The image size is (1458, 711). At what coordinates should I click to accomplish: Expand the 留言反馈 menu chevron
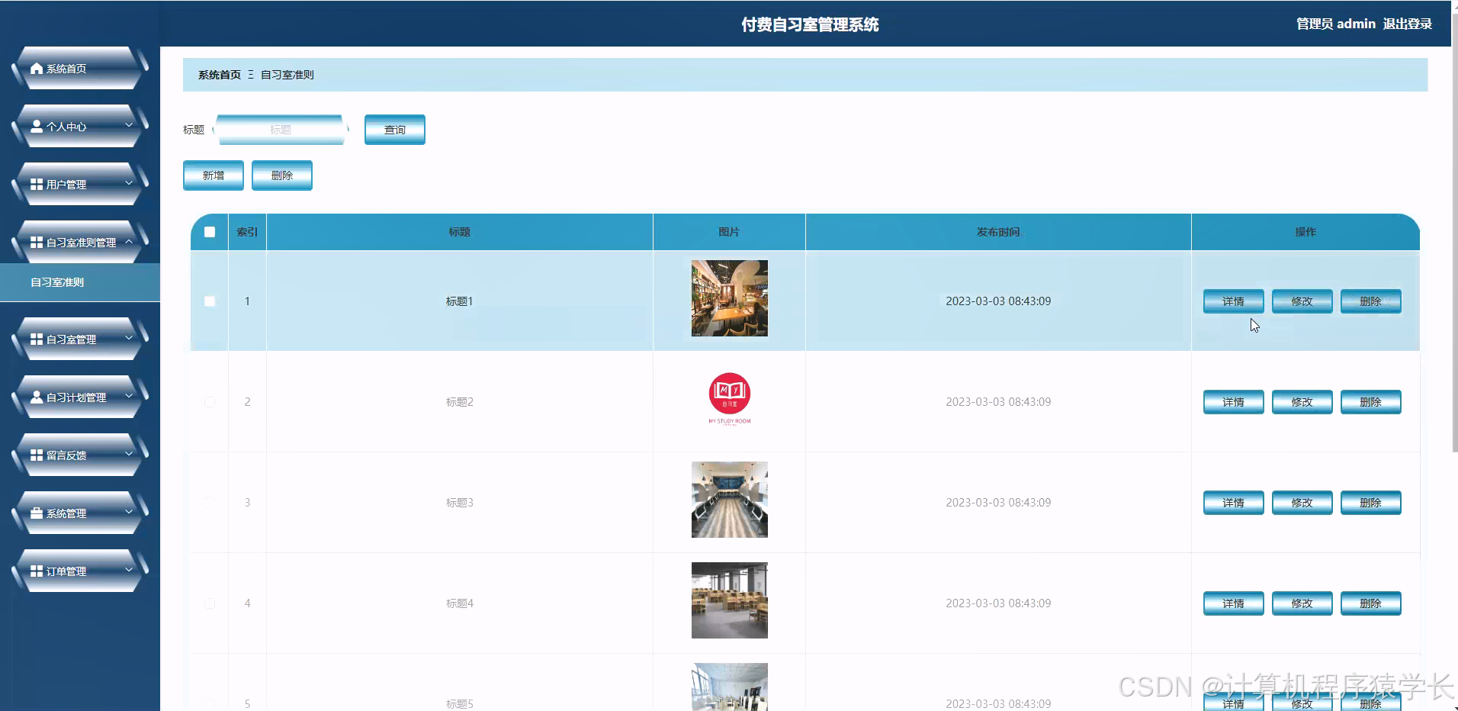point(129,454)
